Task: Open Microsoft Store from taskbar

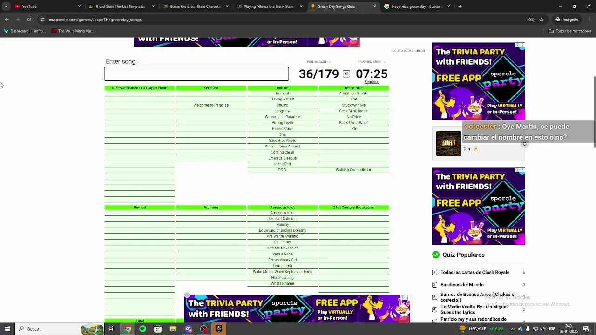Action: coord(158,329)
